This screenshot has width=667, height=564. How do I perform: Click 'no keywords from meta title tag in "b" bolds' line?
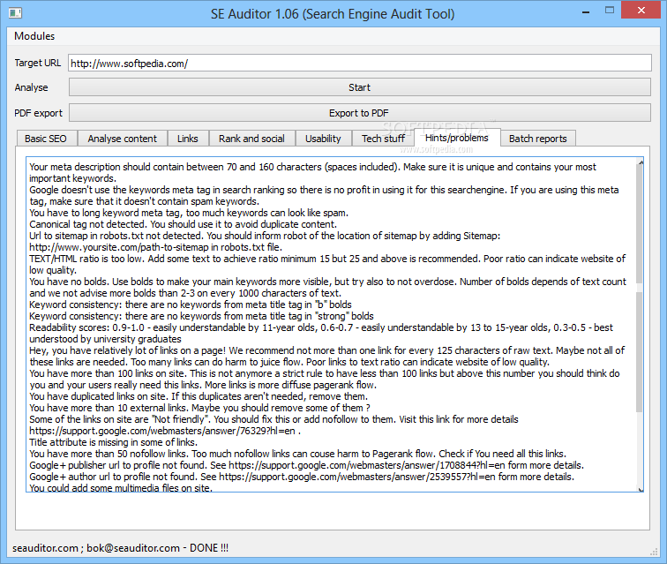(x=191, y=305)
